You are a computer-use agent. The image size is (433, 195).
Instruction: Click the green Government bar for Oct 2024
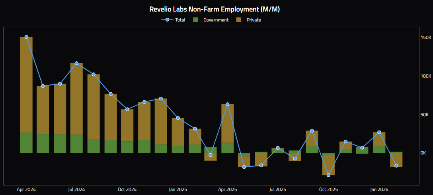[127, 147]
